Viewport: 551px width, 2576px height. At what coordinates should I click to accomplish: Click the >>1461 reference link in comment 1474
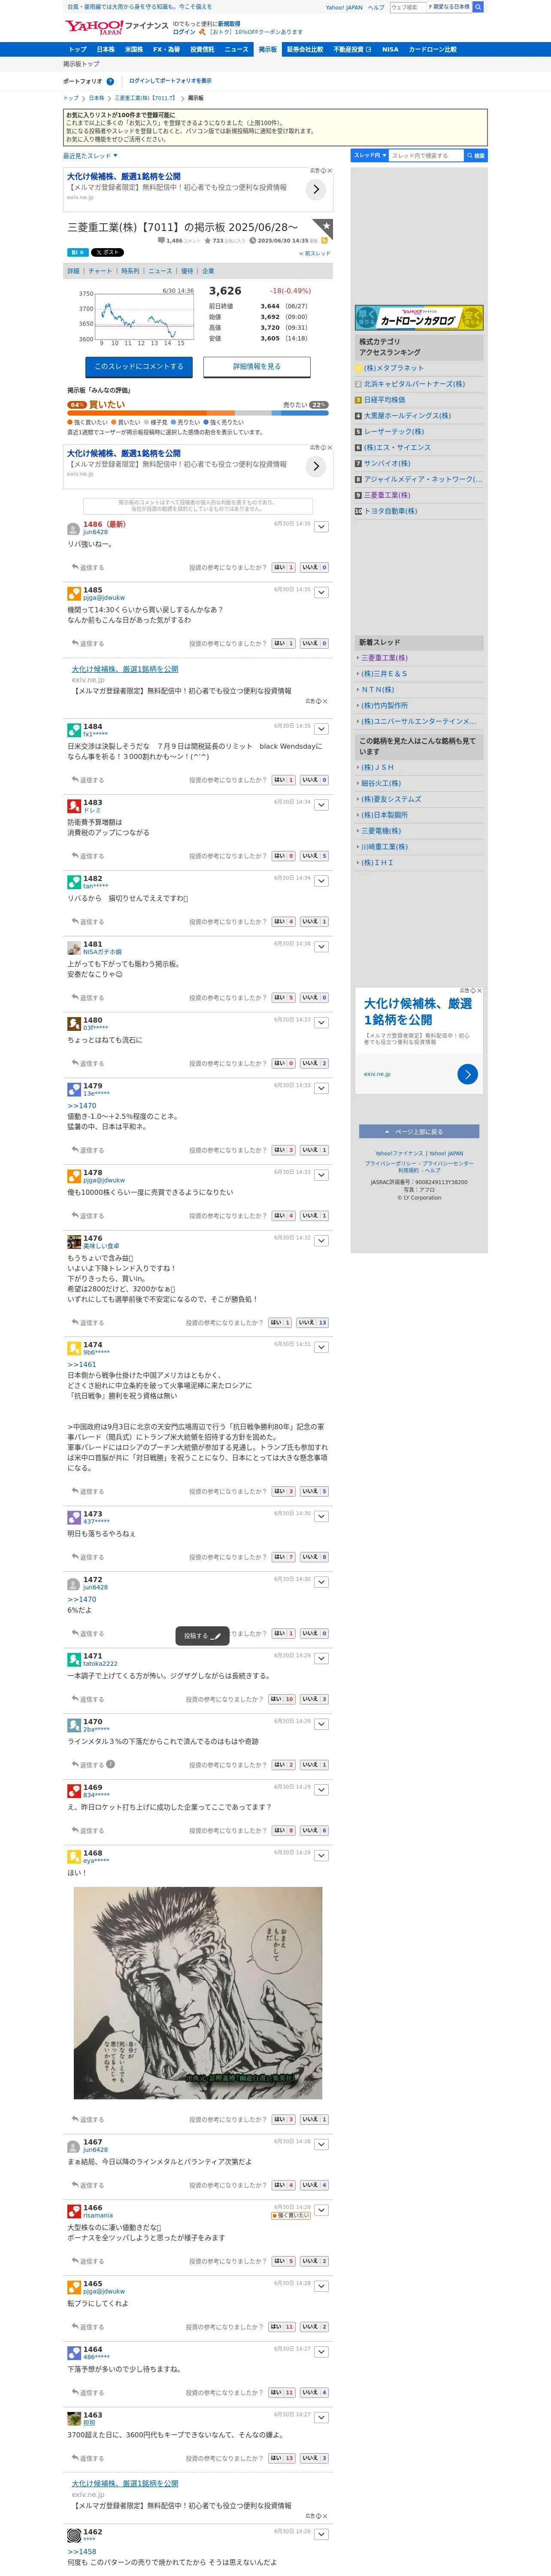[82, 1364]
